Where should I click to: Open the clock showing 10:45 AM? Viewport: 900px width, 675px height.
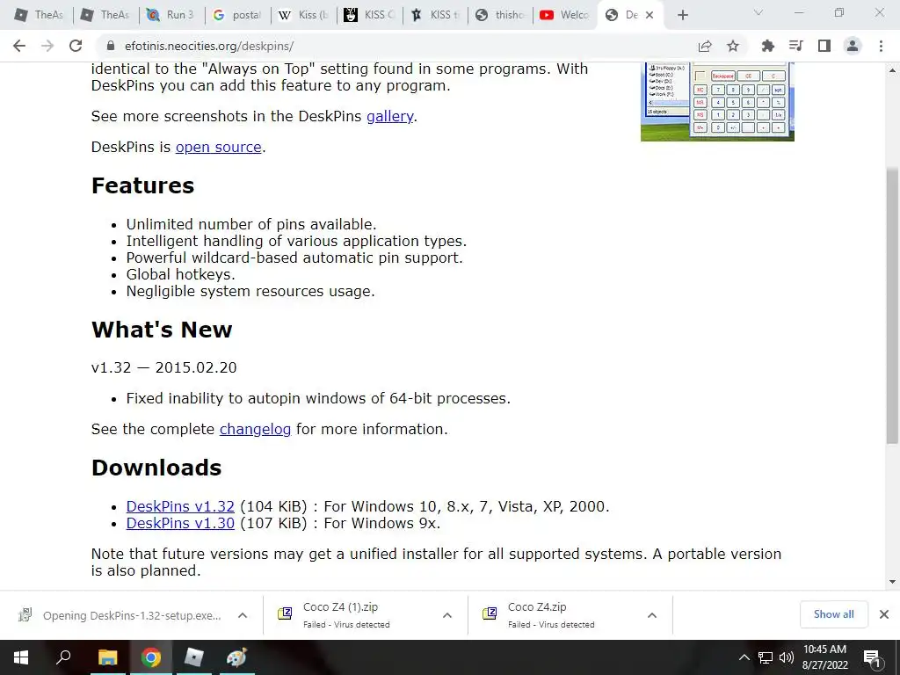pyautogui.click(x=824, y=657)
